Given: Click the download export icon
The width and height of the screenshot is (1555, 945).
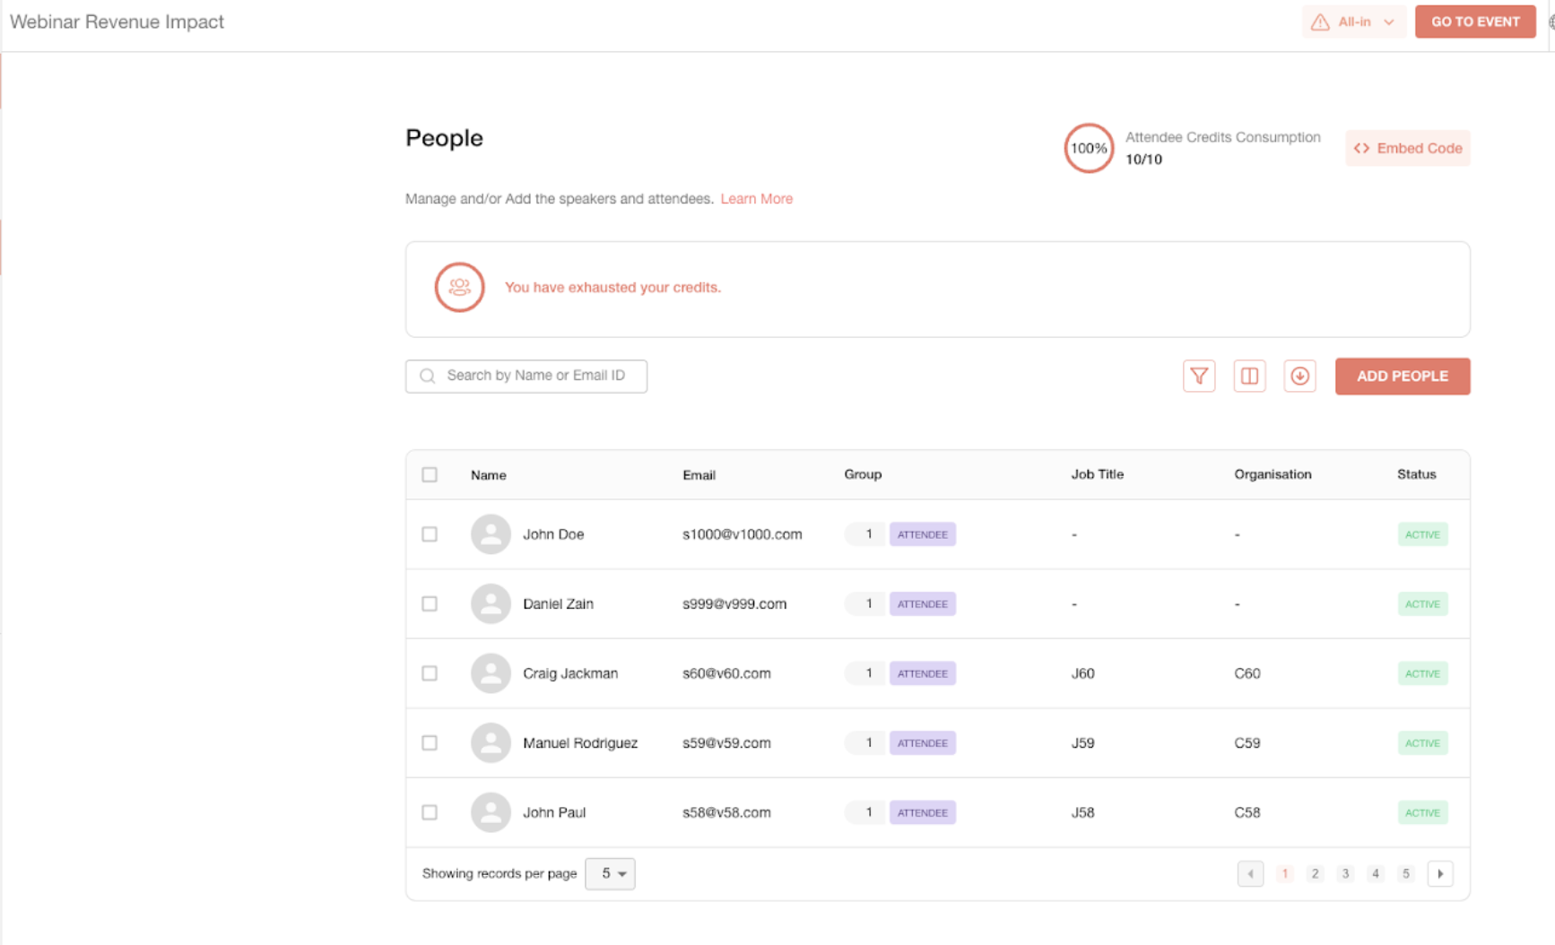Looking at the screenshot, I should tap(1299, 376).
